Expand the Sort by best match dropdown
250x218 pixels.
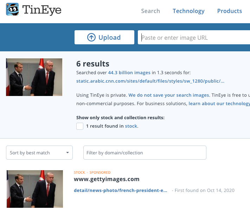(x=39, y=153)
